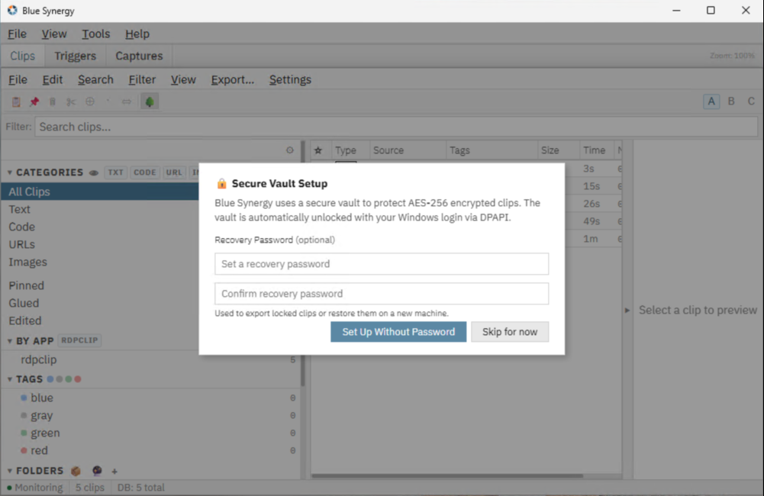Click the star column header icon
Screen dimensions: 764x496
tap(318, 150)
